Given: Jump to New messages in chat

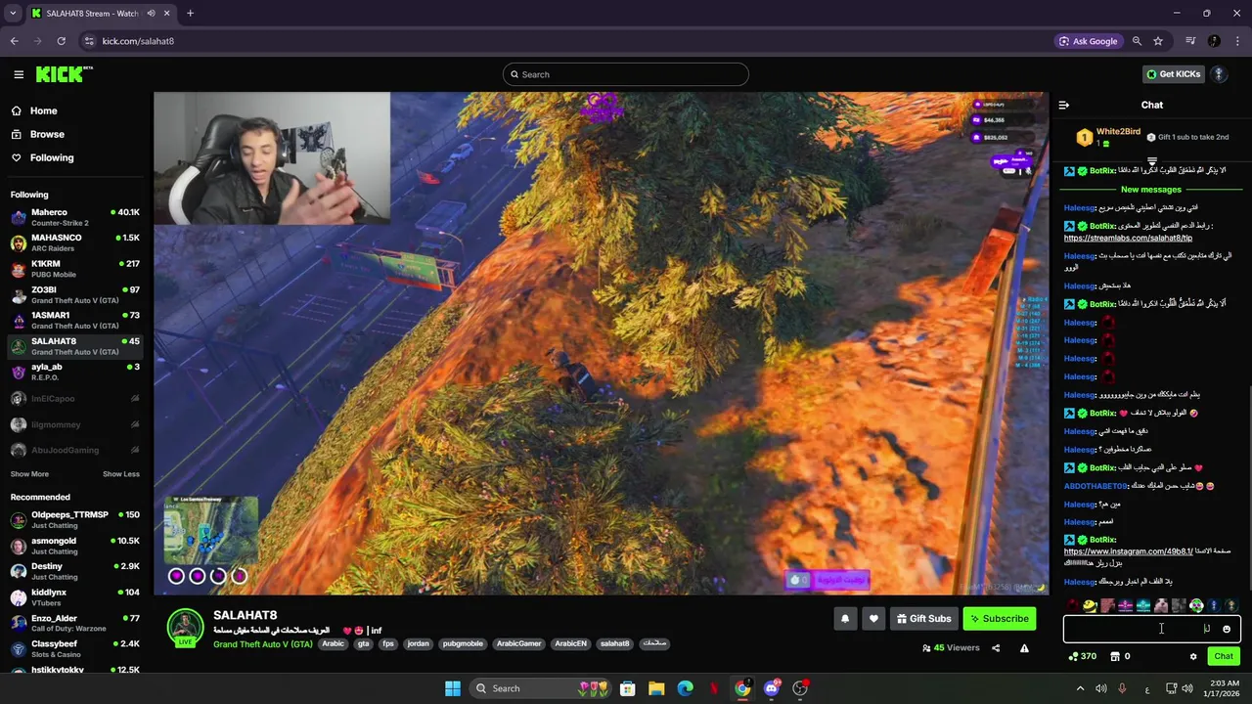Looking at the screenshot, I should 1151,190.
